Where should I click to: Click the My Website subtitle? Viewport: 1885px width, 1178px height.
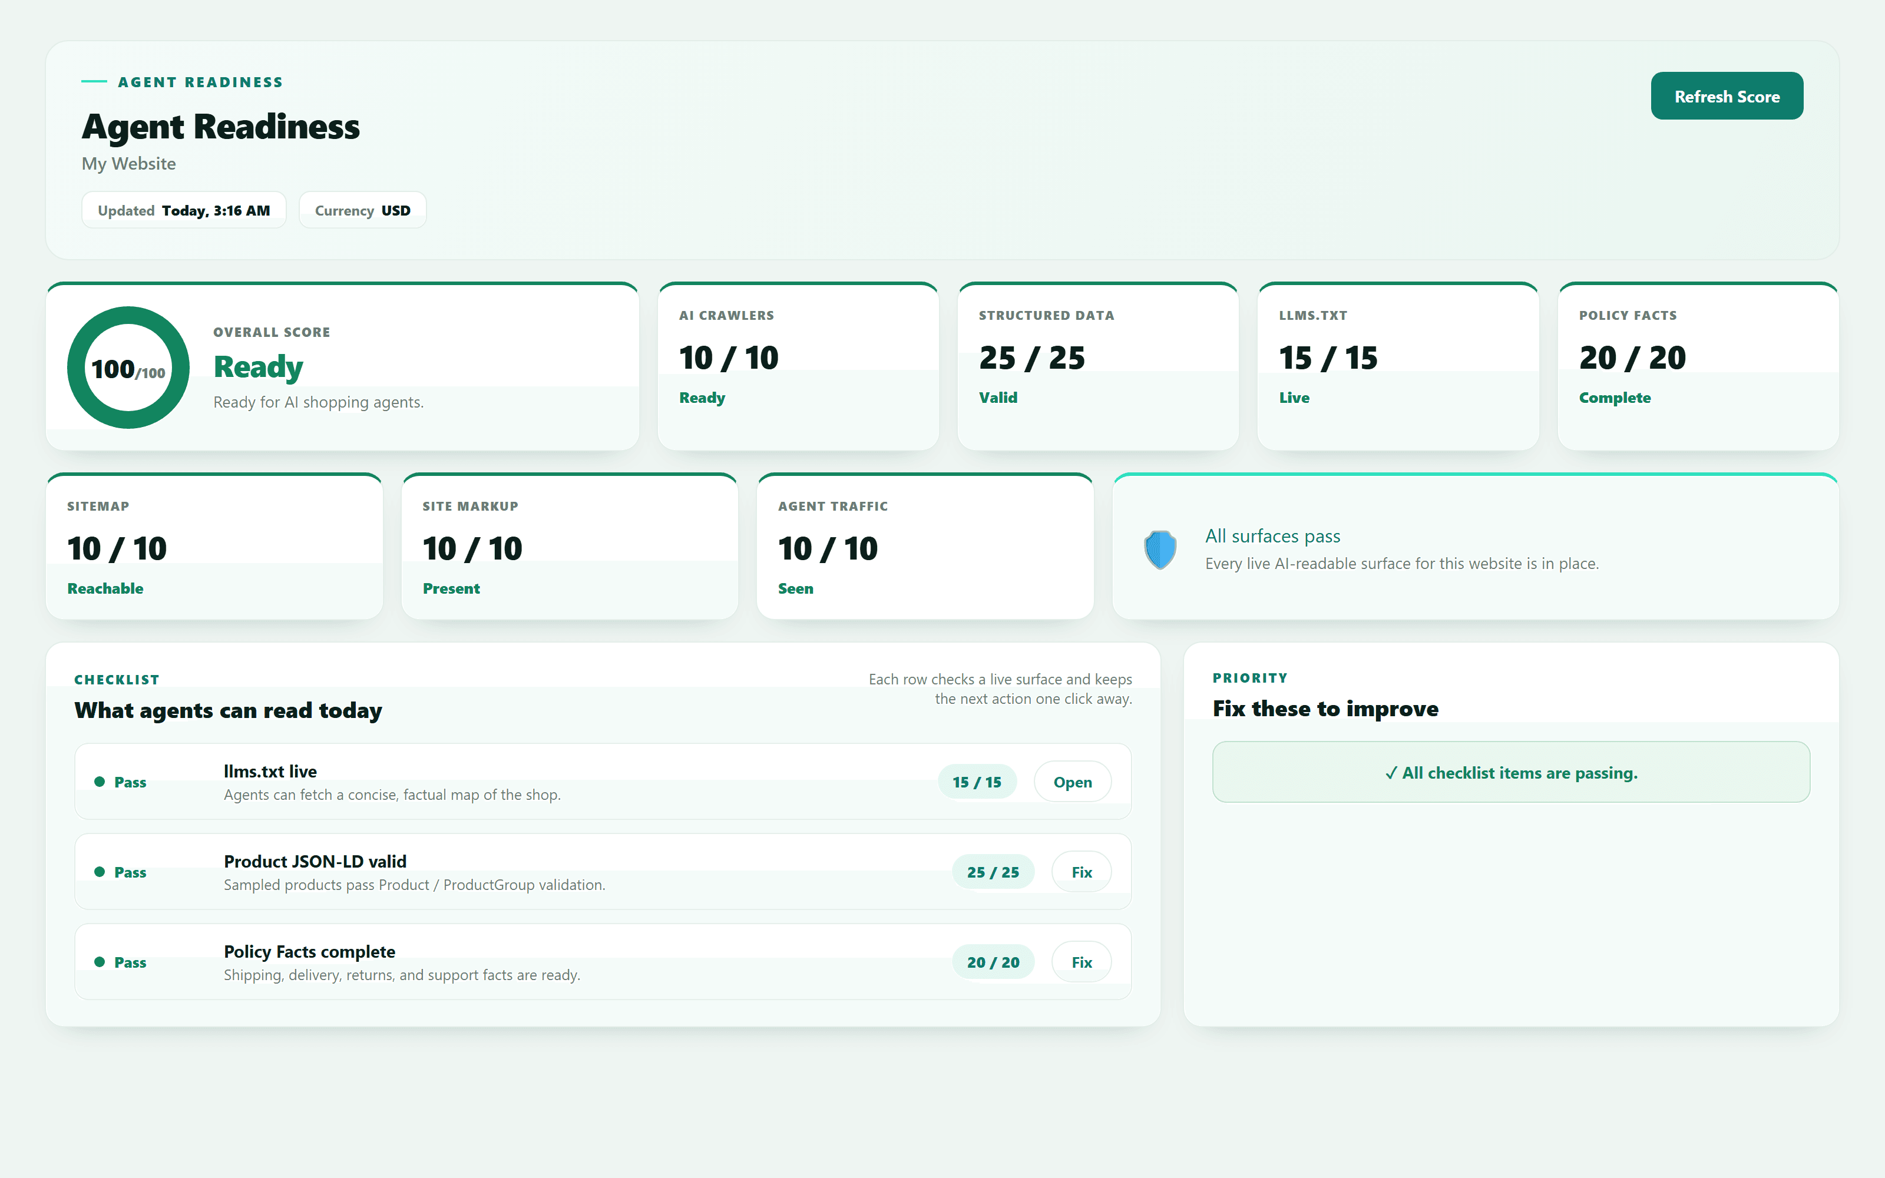128,164
